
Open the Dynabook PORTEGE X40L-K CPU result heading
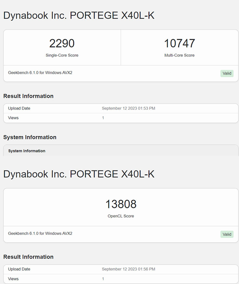[79, 15]
